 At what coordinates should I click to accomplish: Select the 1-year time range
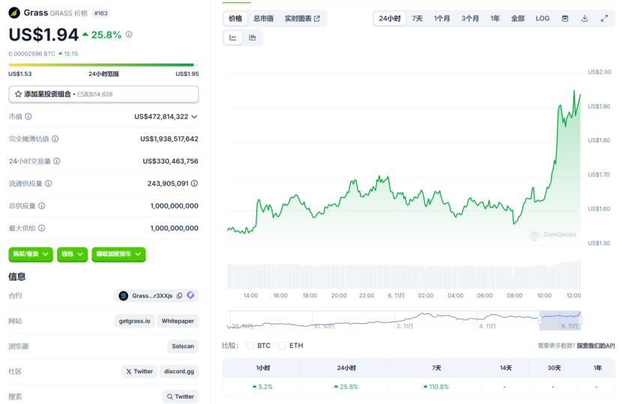click(495, 18)
